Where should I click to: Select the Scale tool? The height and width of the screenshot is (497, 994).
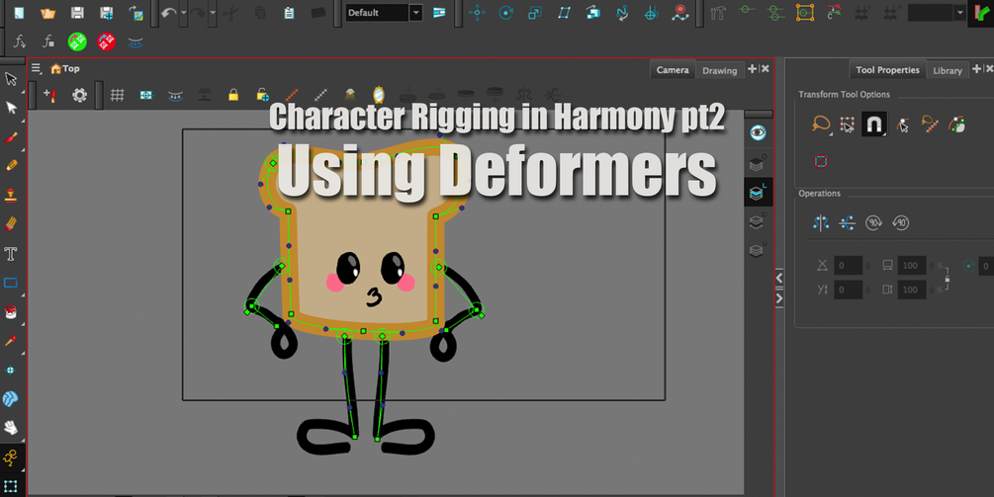pos(535,13)
